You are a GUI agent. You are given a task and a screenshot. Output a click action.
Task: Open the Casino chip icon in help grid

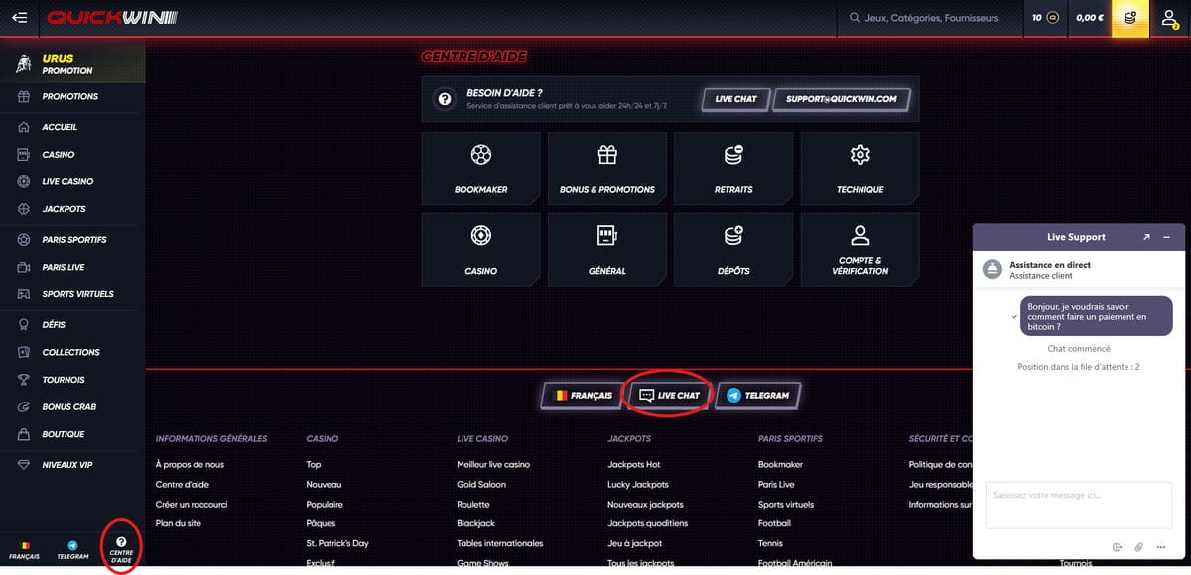[480, 236]
